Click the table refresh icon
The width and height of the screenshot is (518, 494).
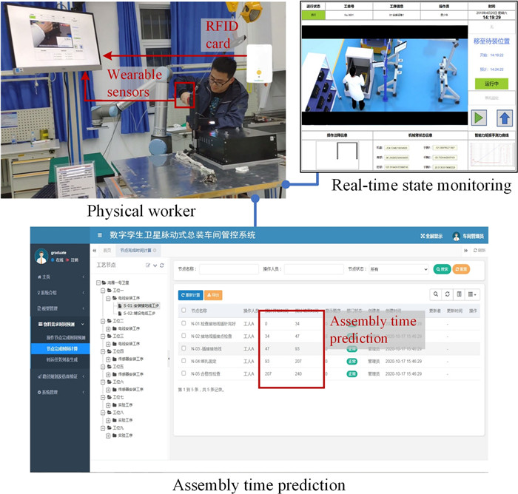click(x=447, y=294)
